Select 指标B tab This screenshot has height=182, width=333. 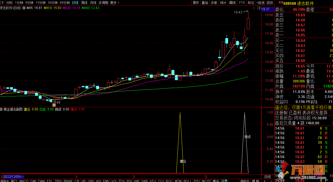(x=245, y=180)
